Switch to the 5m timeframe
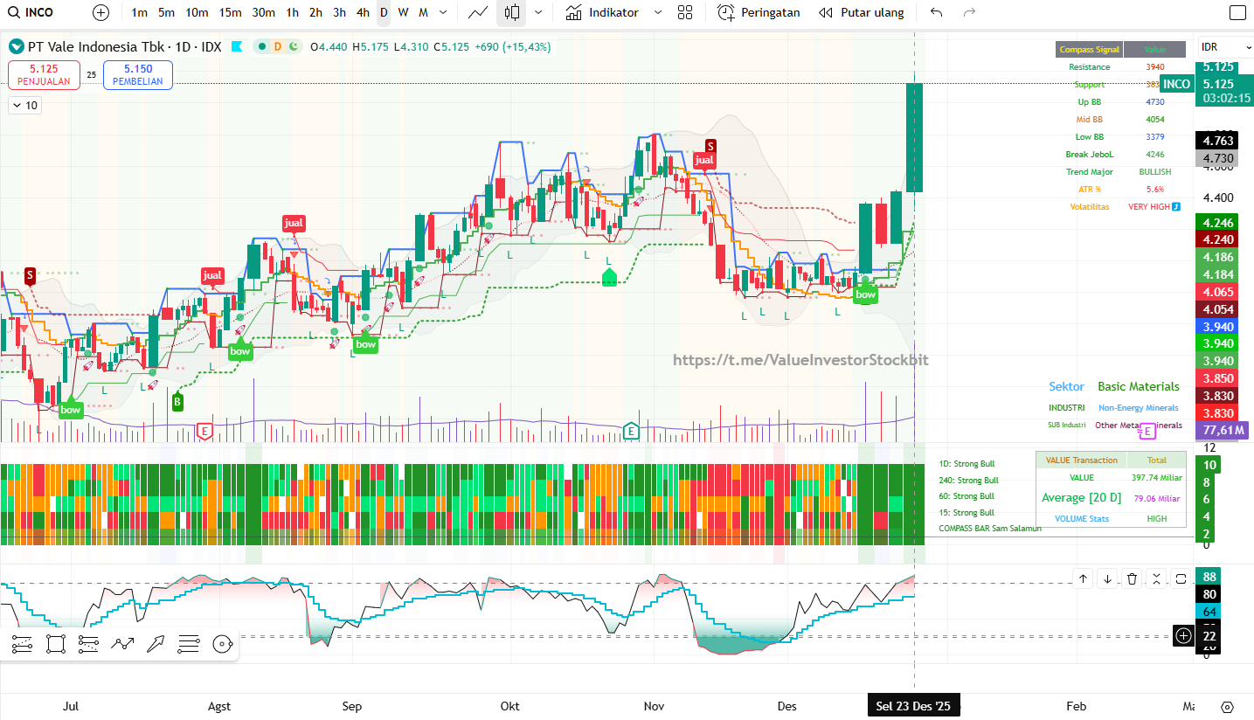This screenshot has height=720, width=1254. pos(166,12)
